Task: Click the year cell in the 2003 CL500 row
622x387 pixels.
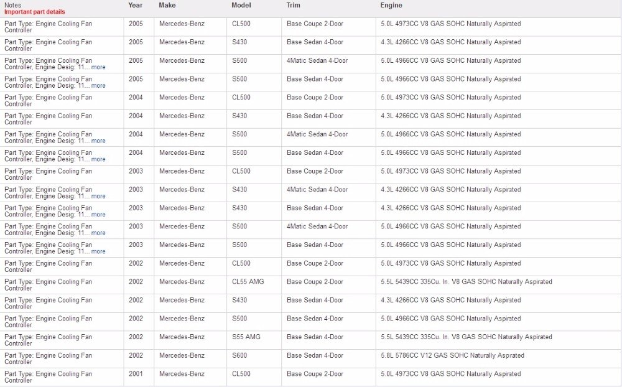Action: [x=136, y=171]
